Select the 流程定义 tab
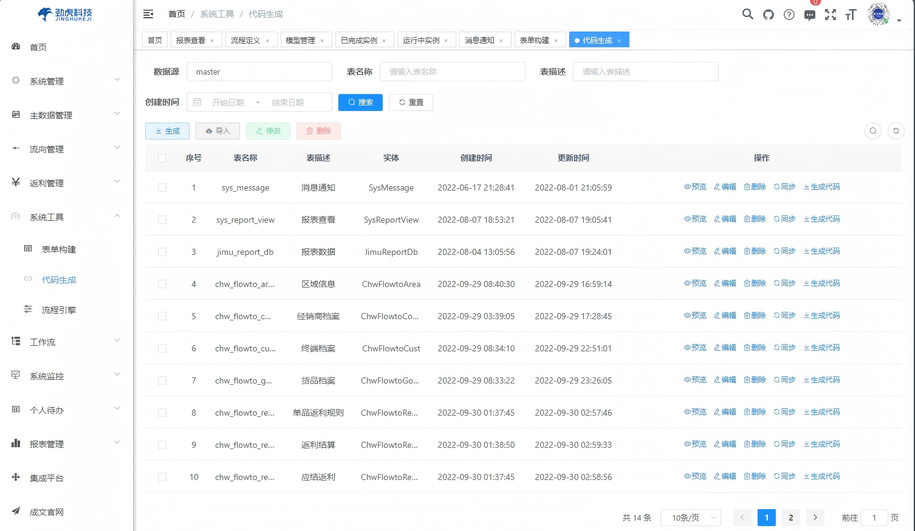Screen dimensions: 915x531 click(x=247, y=39)
